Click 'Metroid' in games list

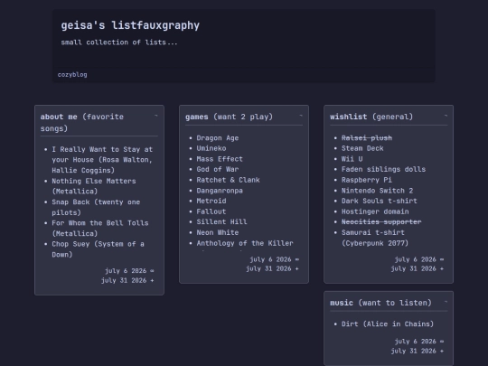[x=211, y=201]
